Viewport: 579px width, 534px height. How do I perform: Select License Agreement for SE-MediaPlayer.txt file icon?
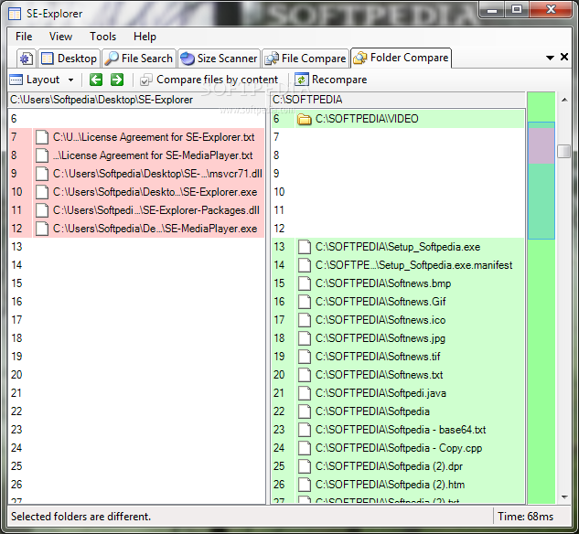pyautogui.click(x=42, y=155)
